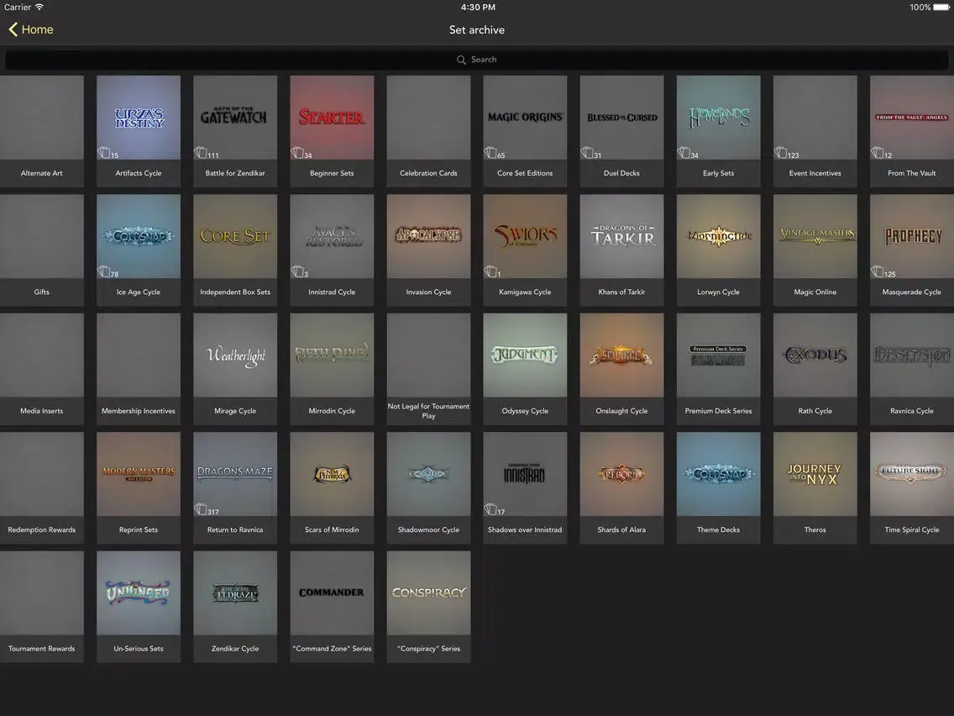
Task: Open Premium Deck Series tile
Action: pos(719,369)
